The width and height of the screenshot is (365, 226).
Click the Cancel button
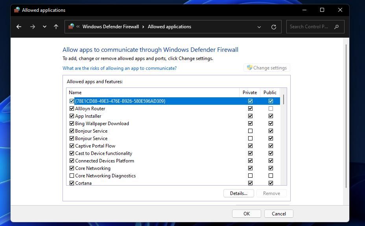(278, 214)
